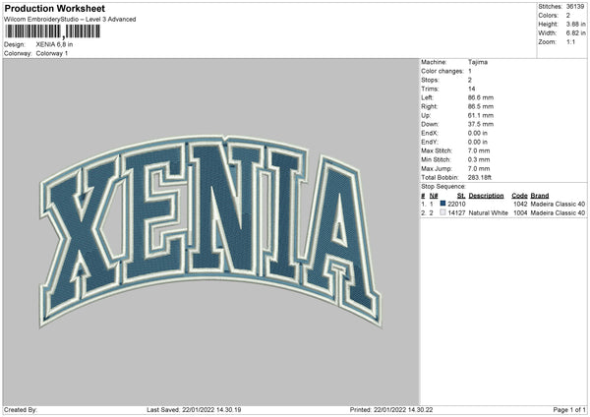
Task: Click the blue thread color swatch
Action: tap(442, 204)
